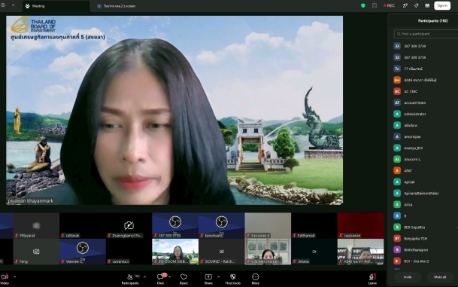Select the sappawan red video tile

coord(360,225)
